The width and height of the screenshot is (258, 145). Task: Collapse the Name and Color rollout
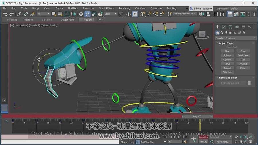tap(228, 78)
